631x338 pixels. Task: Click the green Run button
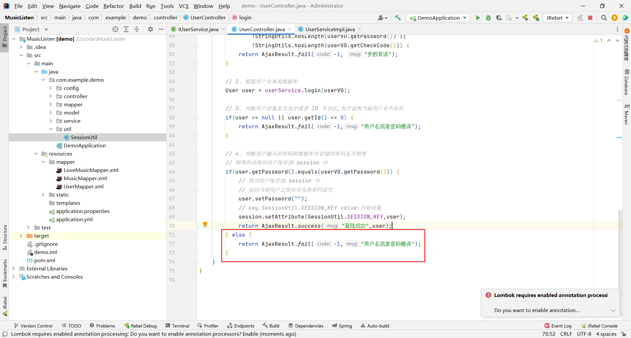tap(478, 18)
